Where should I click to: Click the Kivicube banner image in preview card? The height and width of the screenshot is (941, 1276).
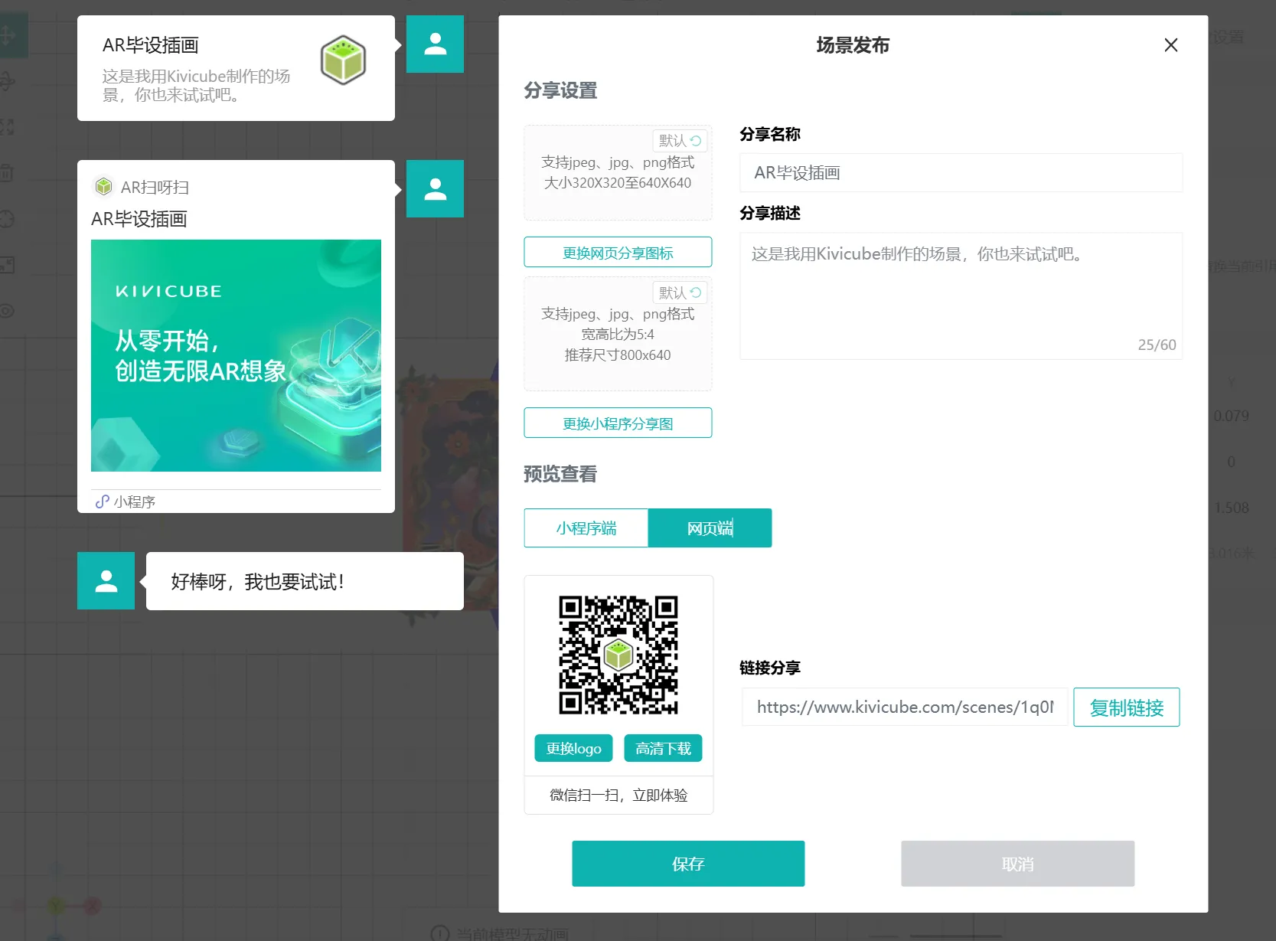[x=236, y=355]
